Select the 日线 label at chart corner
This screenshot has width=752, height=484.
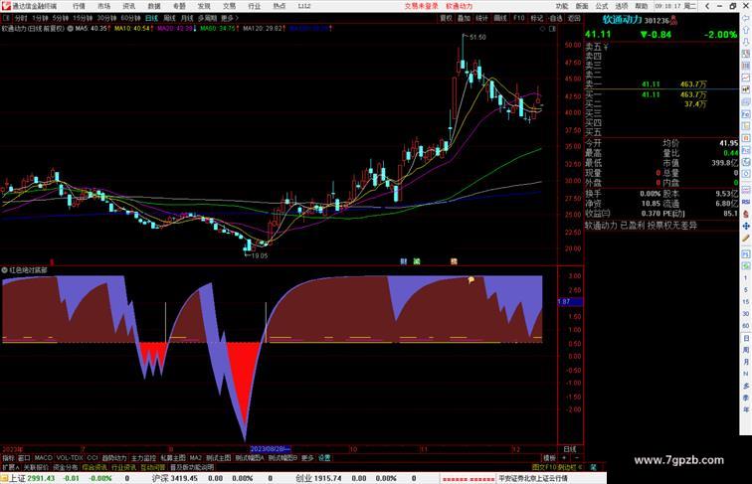[x=570, y=449]
